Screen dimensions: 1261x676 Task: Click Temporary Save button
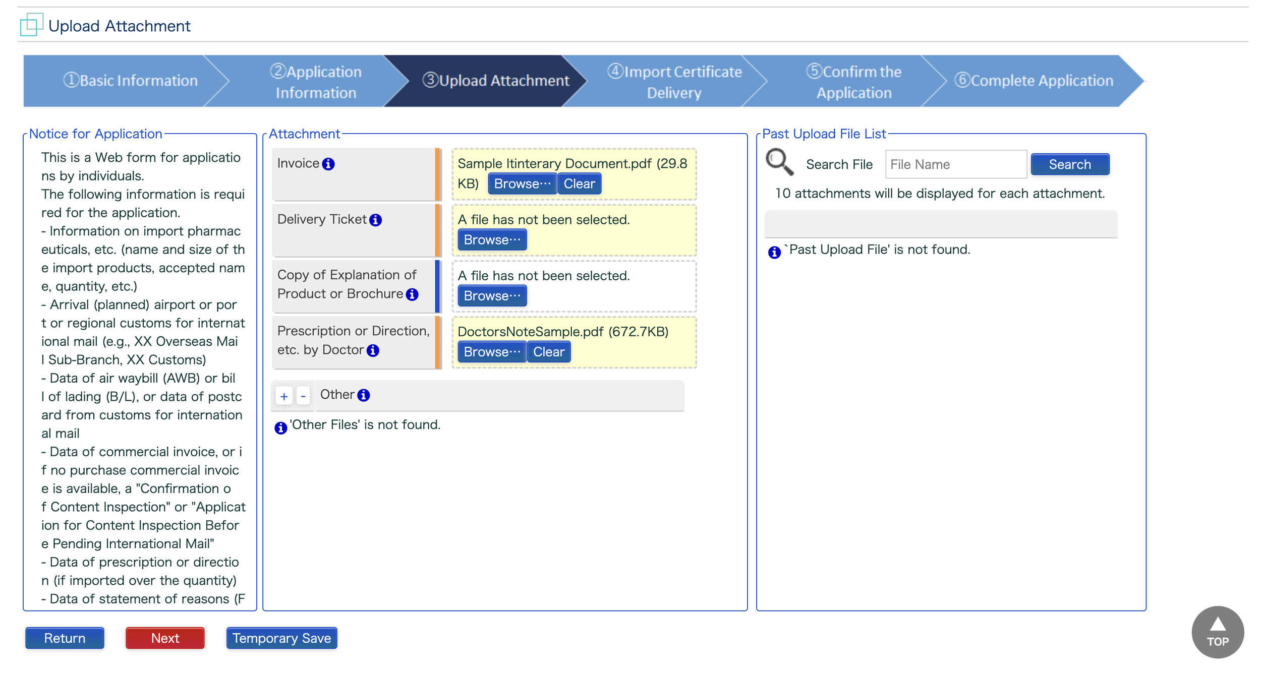click(281, 638)
